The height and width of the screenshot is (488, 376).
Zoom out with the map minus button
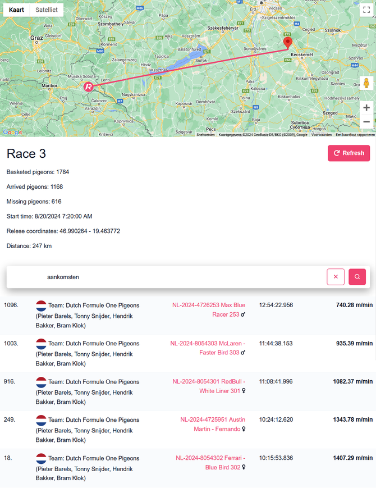366,122
